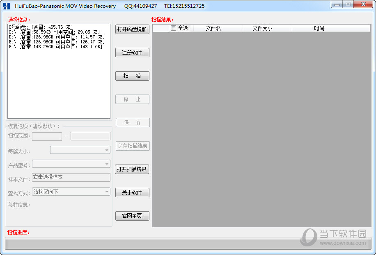Click the 保存 save button
The image size is (376, 255).
click(133, 122)
